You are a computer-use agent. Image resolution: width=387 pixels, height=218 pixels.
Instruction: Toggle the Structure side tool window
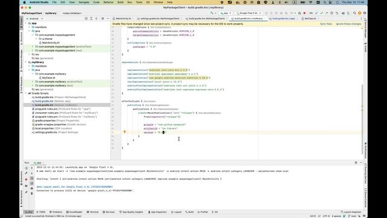pos(22,38)
